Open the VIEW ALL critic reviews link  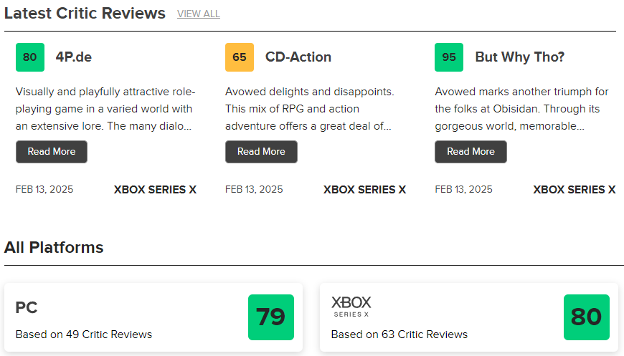tap(199, 14)
